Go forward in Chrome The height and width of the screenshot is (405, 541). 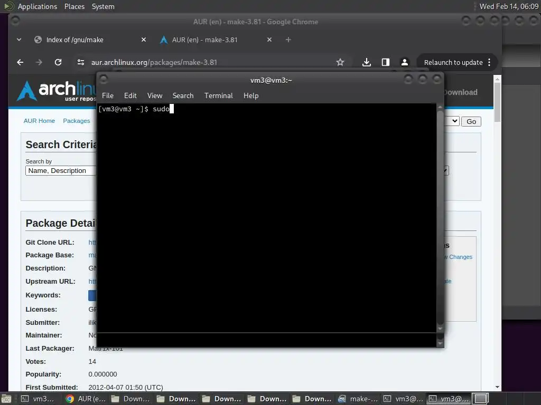pos(39,62)
